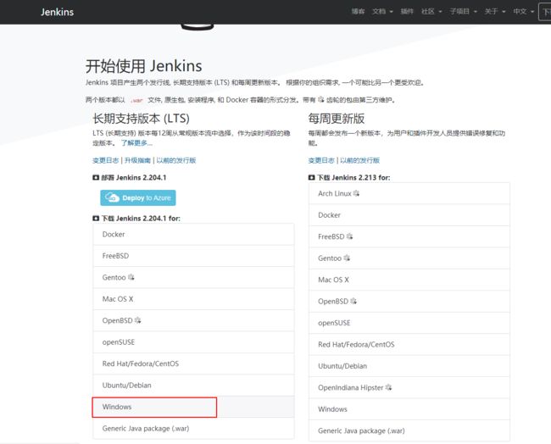This screenshot has height=444, width=551.
Task: Choose openSUSE in the weekly 2.213 list
Action: [x=409, y=323]
